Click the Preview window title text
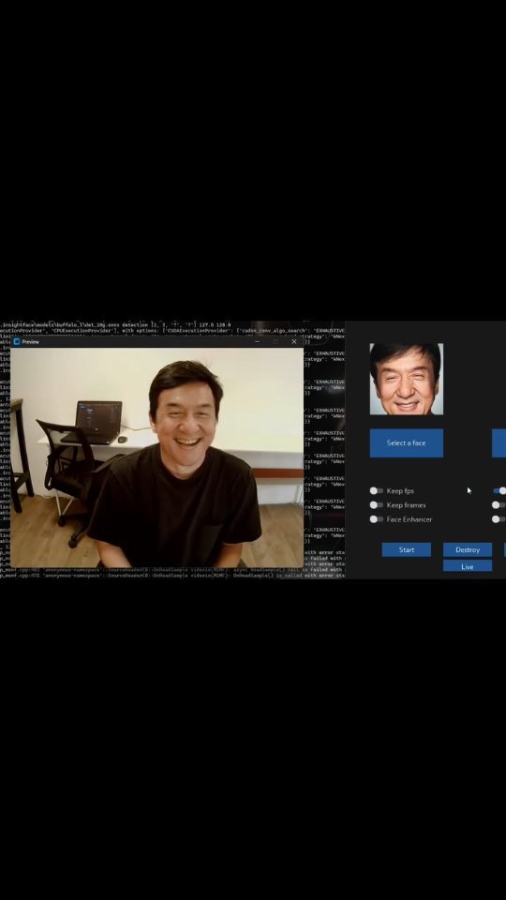This screenshot has height=900, width=506. pos(31,342)
